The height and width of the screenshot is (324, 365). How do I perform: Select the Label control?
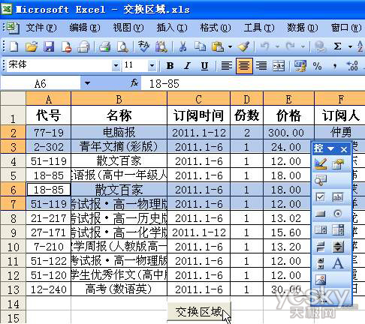(338, 263)
